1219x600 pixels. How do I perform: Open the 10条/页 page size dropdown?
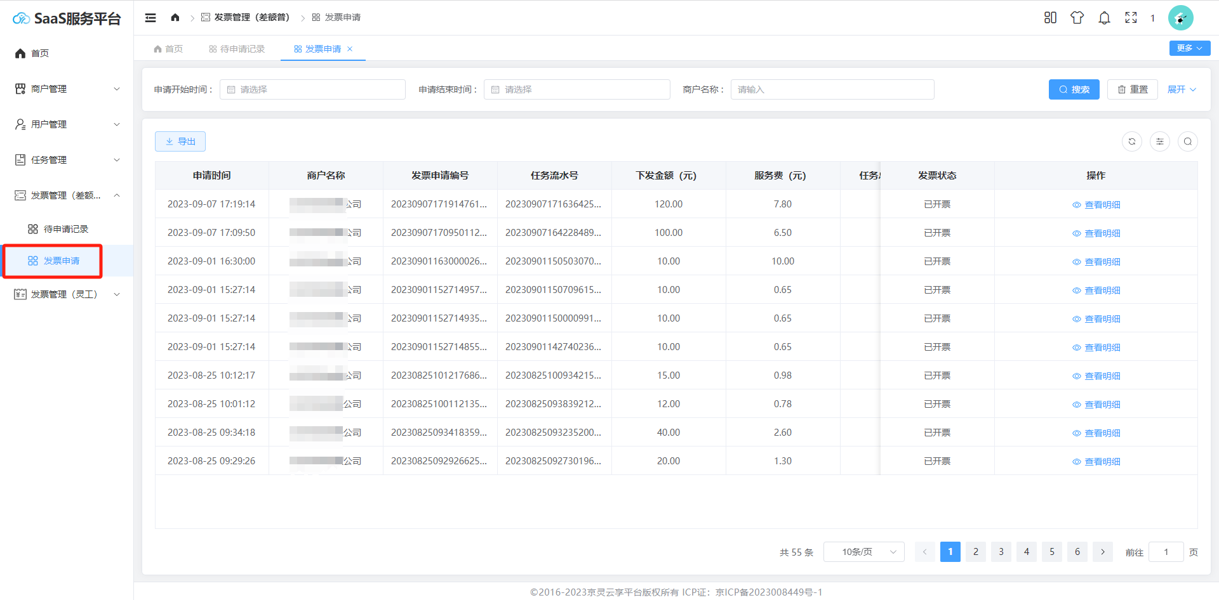(864, 552)
